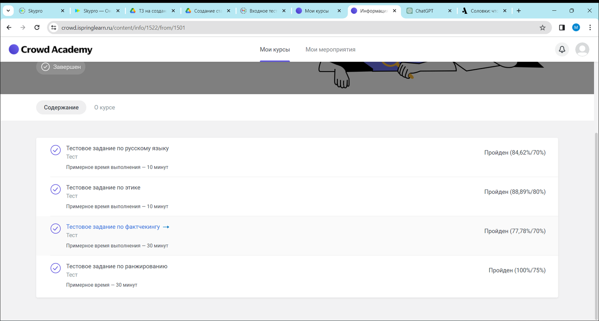Switch to the first Skypro browser tab
The width and height of the screenshot is (599, 321).
click(x=41, y=11)
